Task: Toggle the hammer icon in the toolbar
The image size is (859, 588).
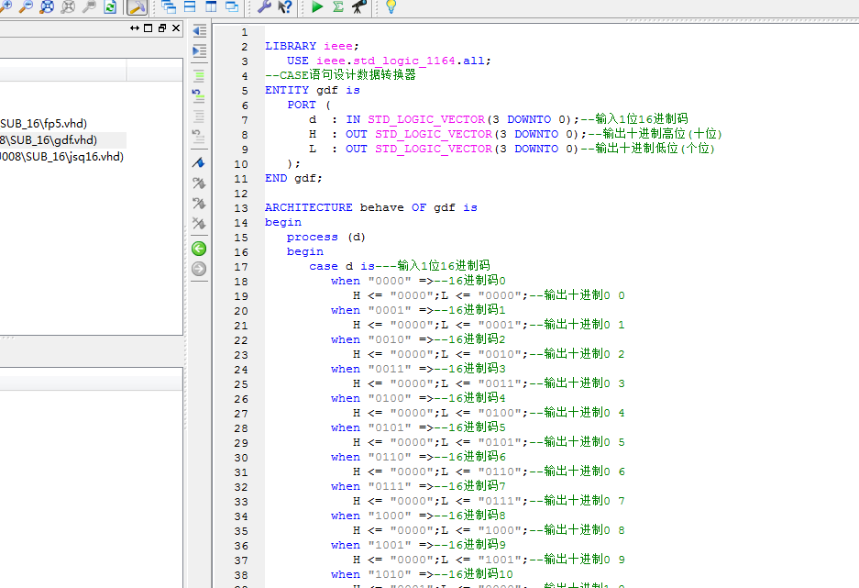Action: coord(136,7)
